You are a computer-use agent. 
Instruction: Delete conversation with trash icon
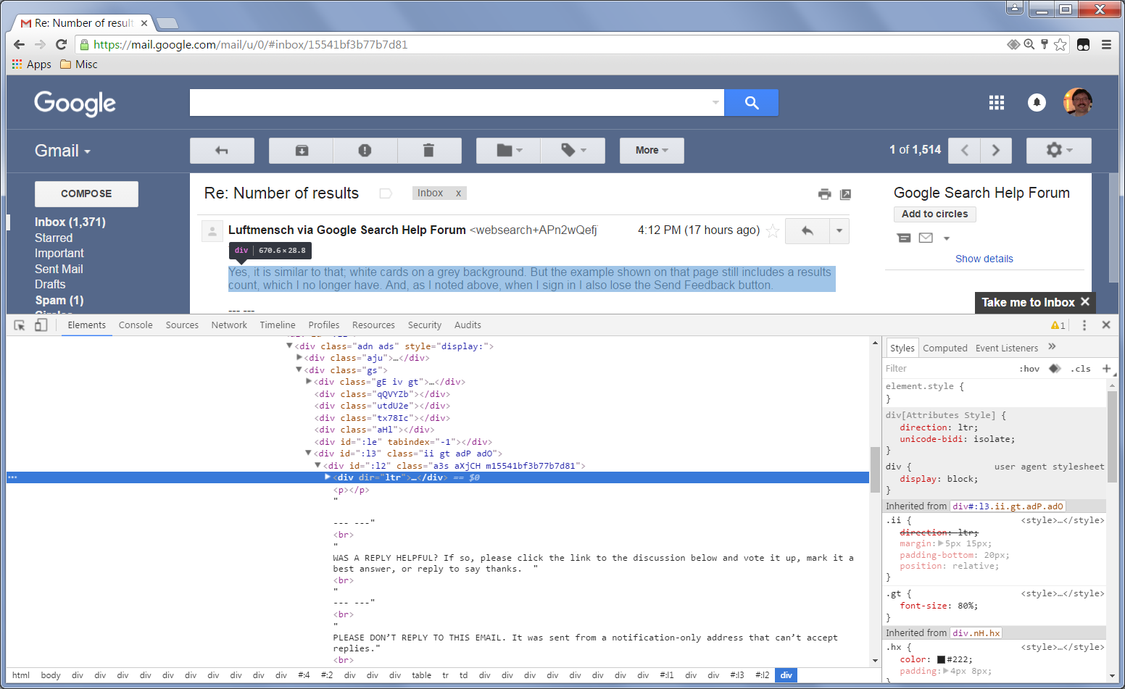tap(428, 151)
